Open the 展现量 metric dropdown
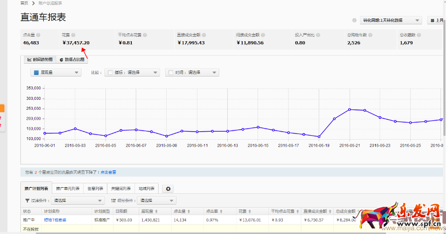Screen dimensions: 446x234 pyautogui.click(x=56, y=73)
